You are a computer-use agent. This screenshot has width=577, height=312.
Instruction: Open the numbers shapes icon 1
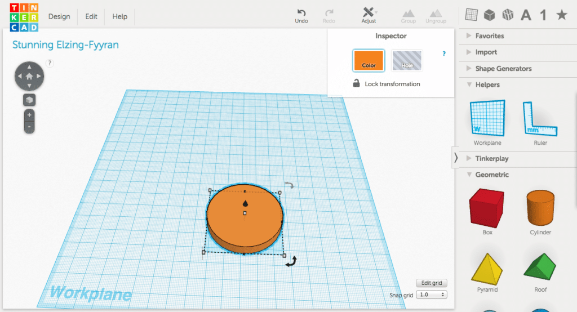coord(543,15)
